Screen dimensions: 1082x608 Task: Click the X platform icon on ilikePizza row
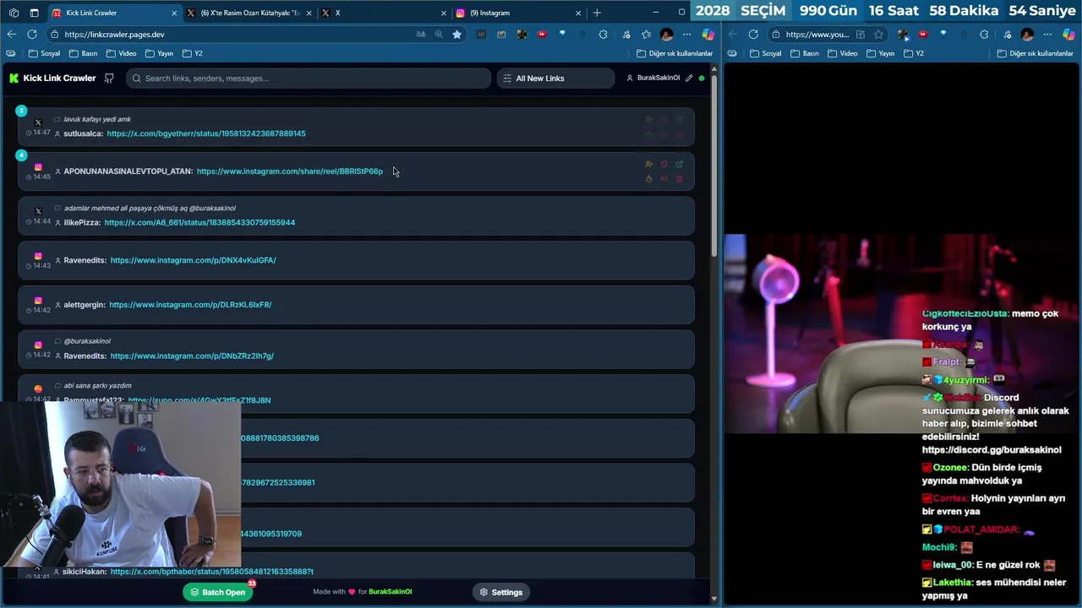tap(38, 211)
